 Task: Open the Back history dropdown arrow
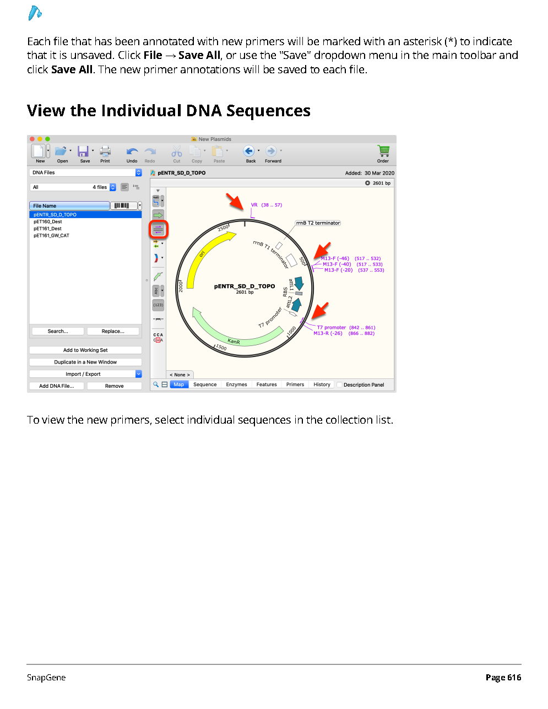pyautogui.click(x=258, y=150)
